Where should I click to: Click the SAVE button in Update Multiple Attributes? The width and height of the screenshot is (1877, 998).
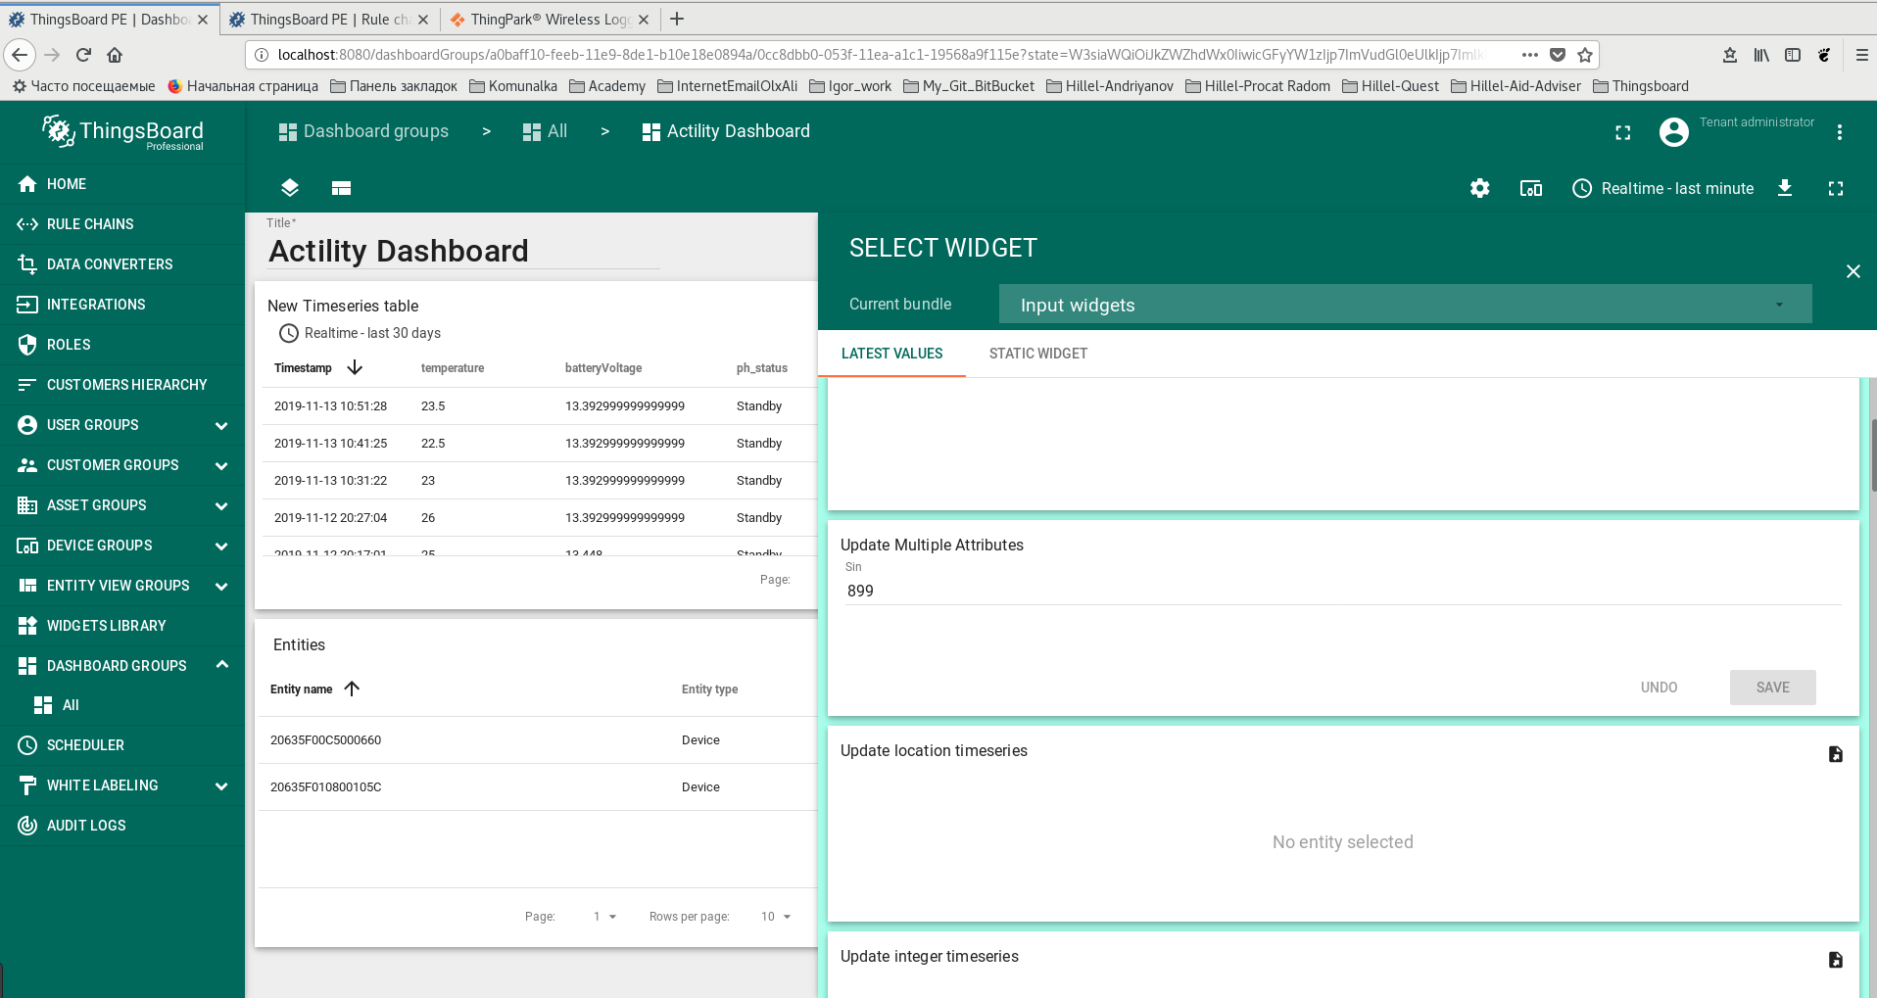1772,688
